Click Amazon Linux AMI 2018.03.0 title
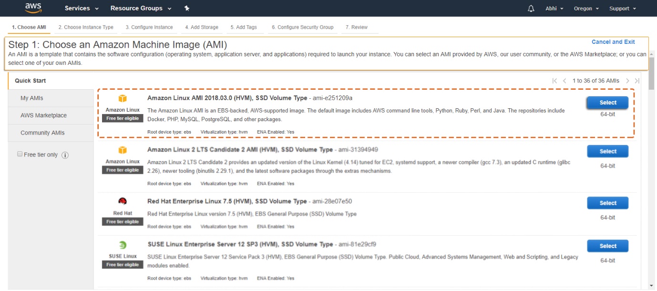This screenshot has width=657, height=291. pos(227,98)
